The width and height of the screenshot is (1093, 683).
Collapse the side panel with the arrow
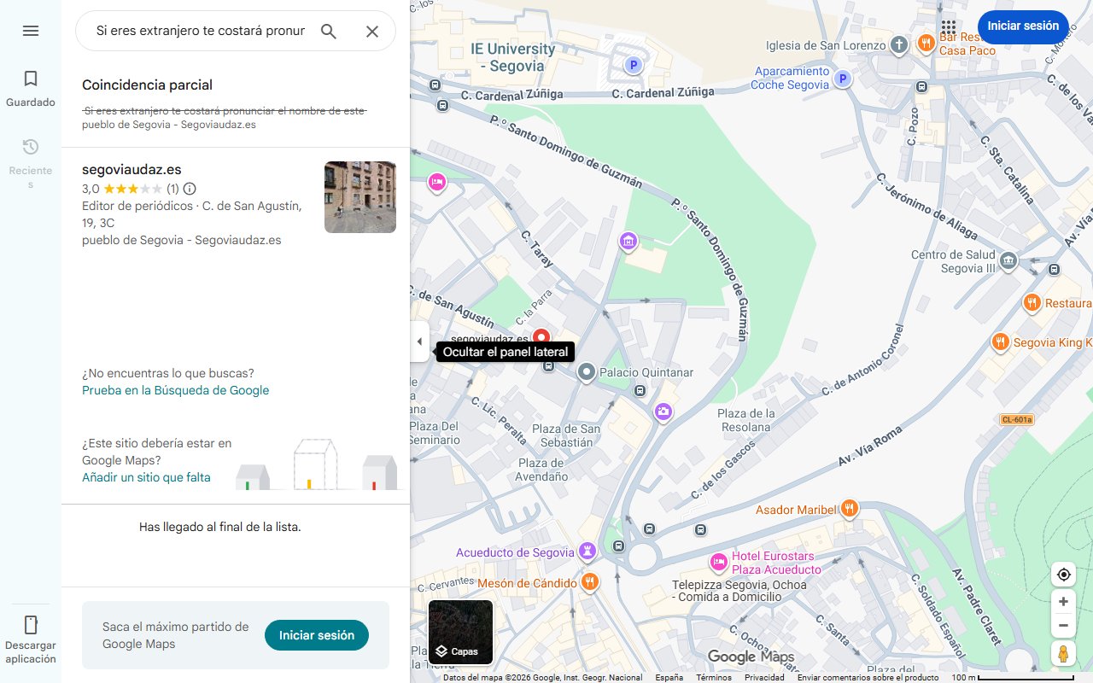click(x=419, y=341)
